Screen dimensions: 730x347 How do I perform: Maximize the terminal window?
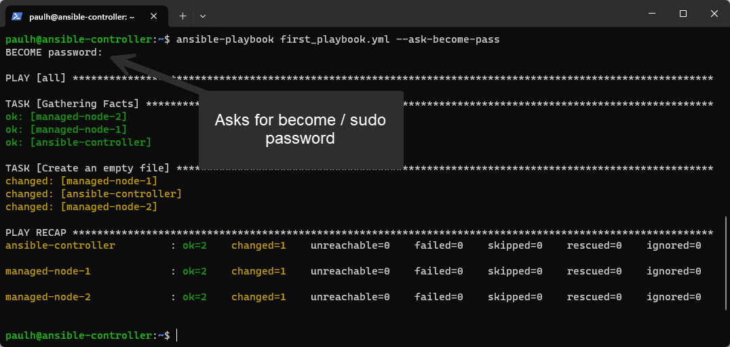(x=683, y=14)
